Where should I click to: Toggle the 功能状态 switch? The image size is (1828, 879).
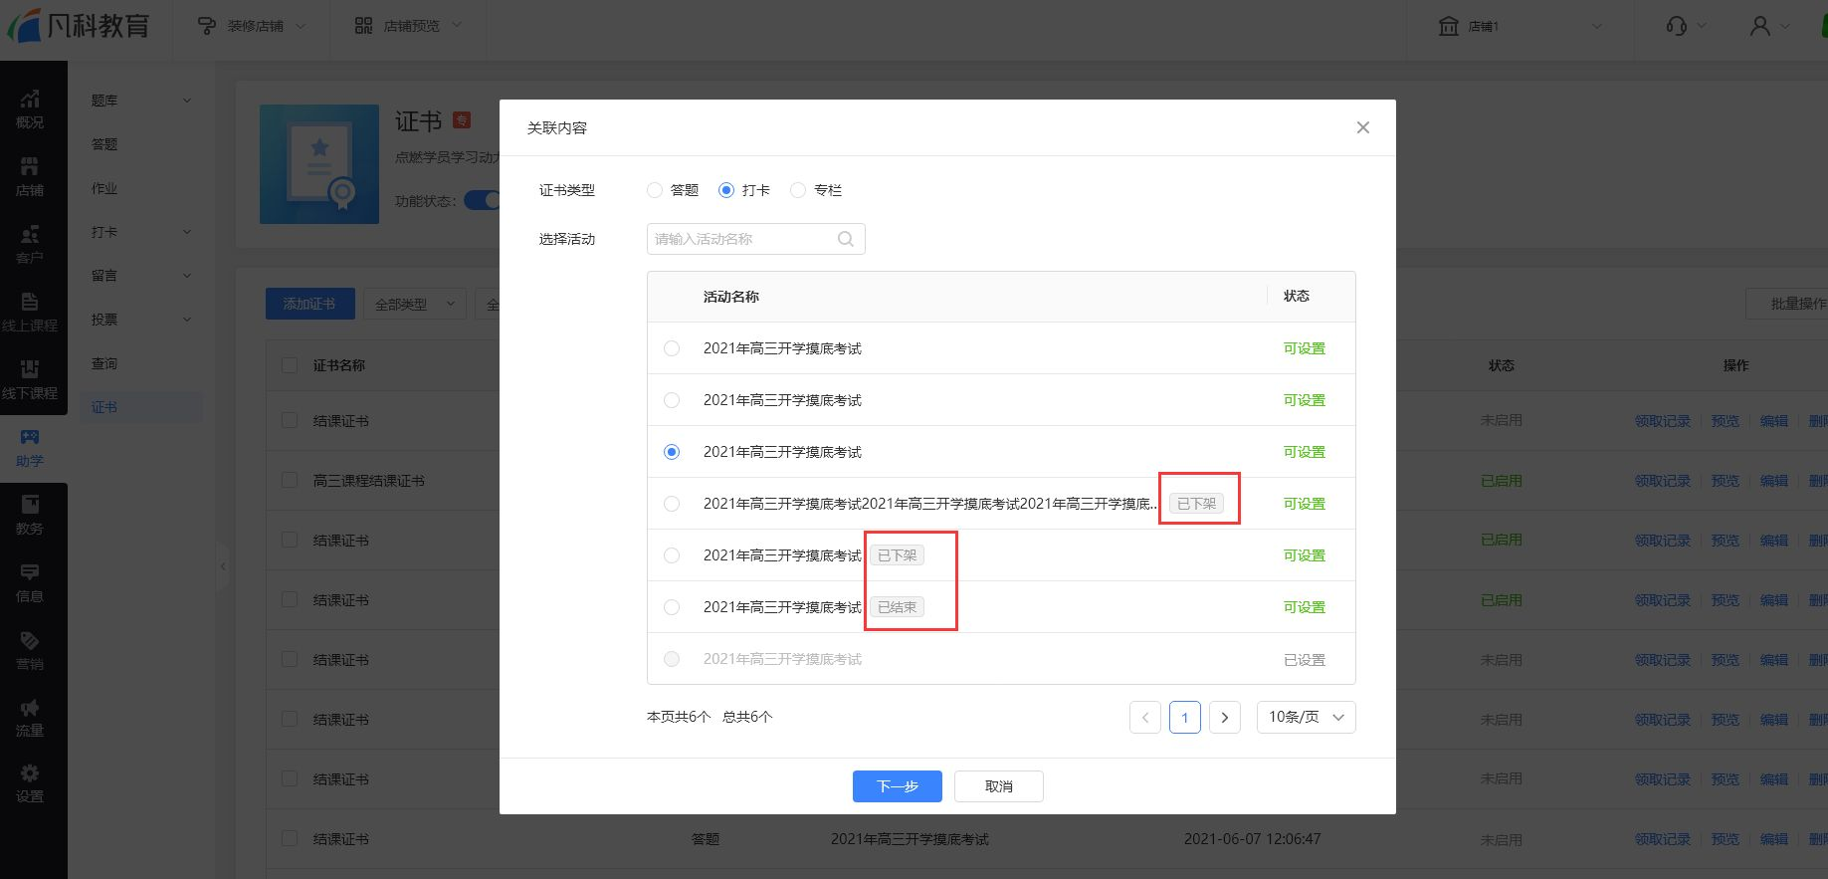click(483, 200)
